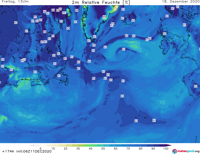Click the "90" label inside the low's spiral center

pos(124,49)
